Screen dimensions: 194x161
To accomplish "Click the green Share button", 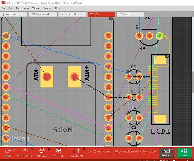I will [x=184, y=152].
